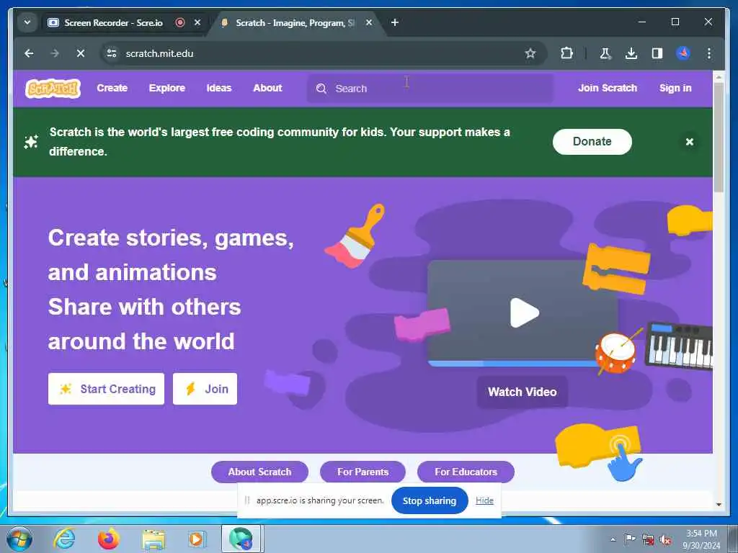This screenshot has height=553, width=738.
Task: Go back to the previous page
Action: tap(29, 53)
